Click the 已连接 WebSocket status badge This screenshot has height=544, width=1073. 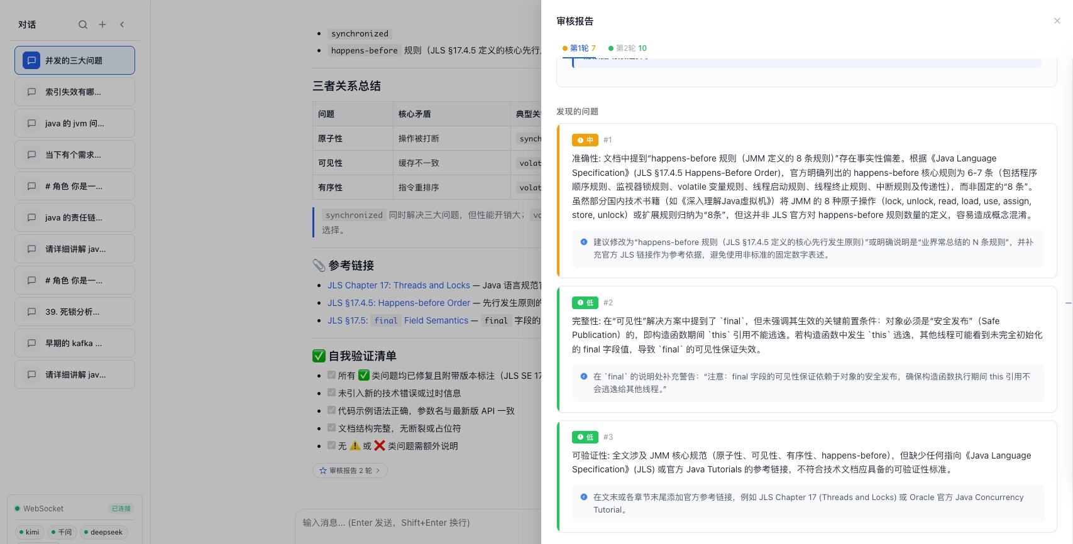121,509
